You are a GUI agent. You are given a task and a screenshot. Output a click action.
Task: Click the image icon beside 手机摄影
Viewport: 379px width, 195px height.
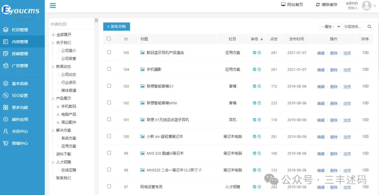pos(142,69)
